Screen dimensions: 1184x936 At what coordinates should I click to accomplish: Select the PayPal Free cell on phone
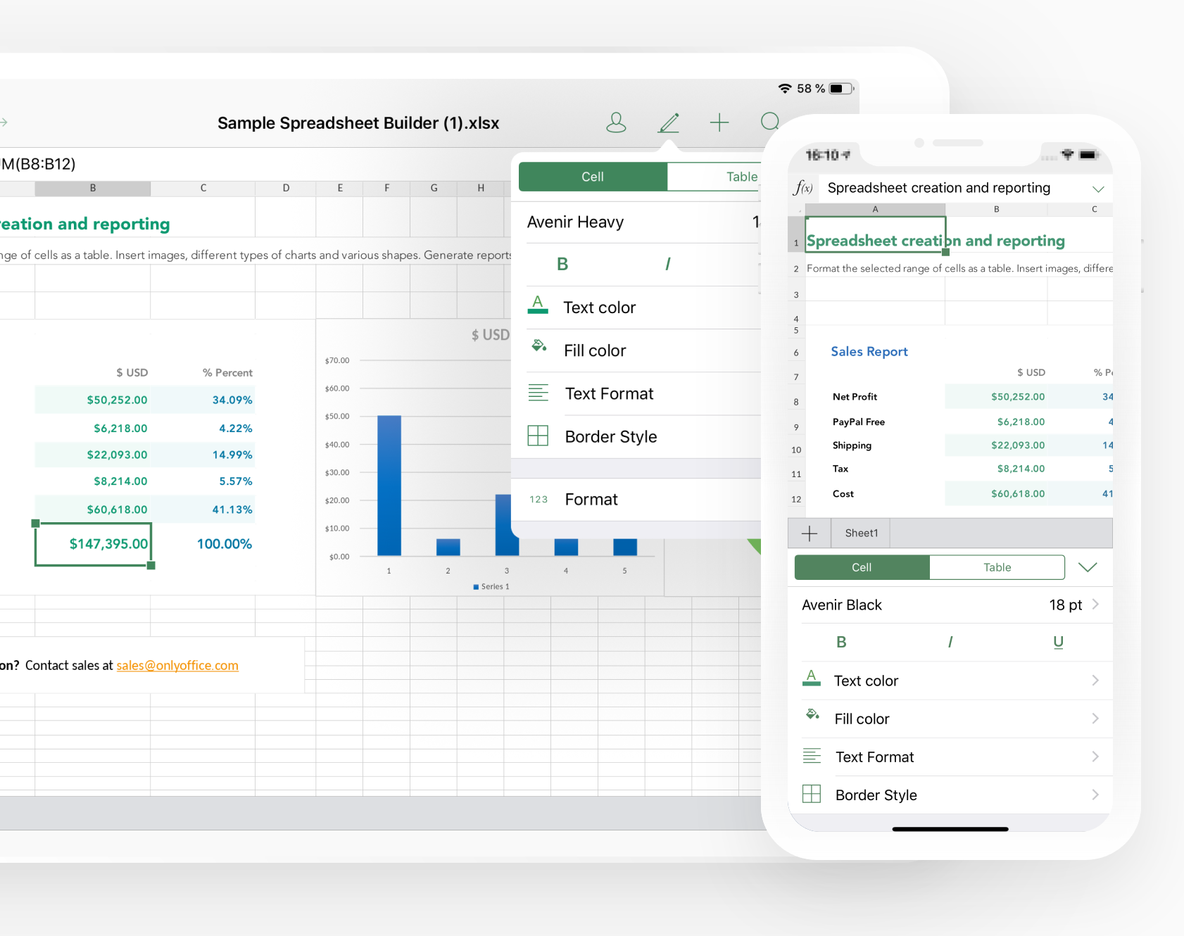[858, 422]
